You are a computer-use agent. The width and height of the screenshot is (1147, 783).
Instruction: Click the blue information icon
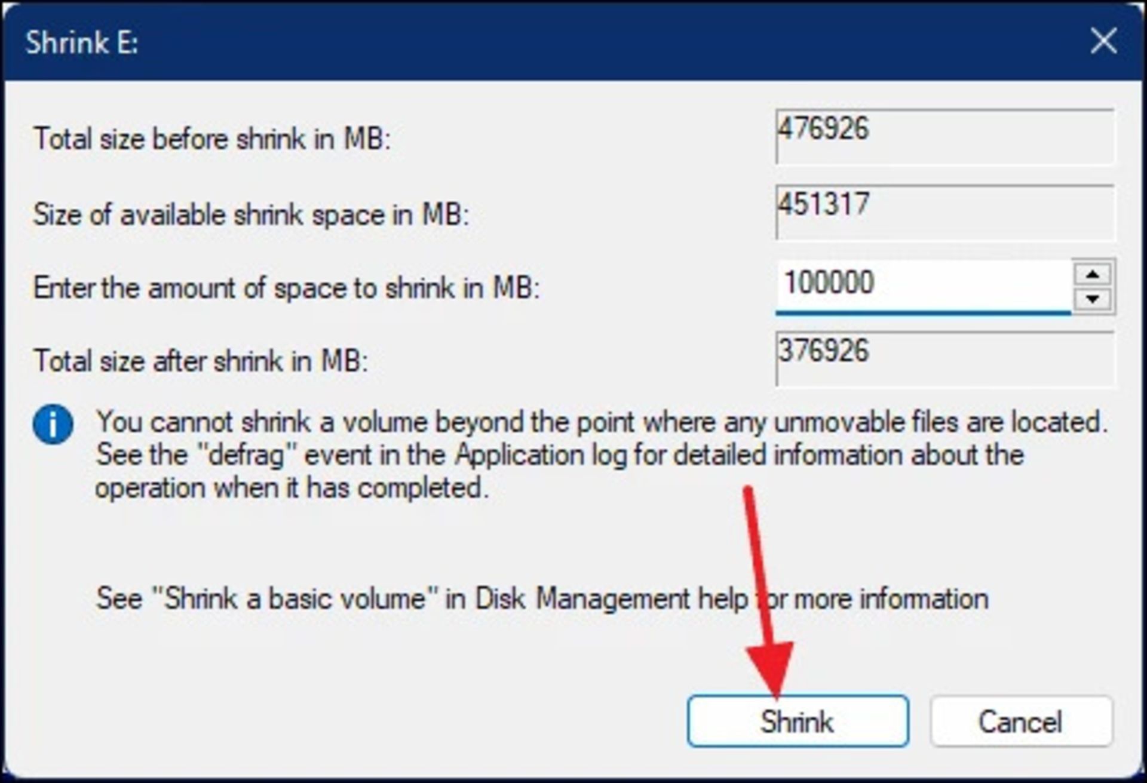pos(53,425)
